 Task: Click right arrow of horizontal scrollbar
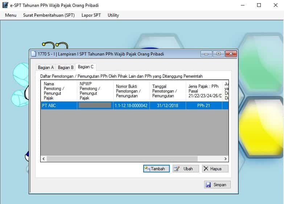(x=225, y=159)
